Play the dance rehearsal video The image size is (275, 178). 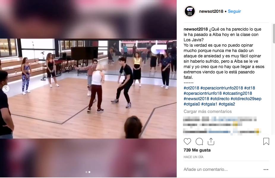88,89
